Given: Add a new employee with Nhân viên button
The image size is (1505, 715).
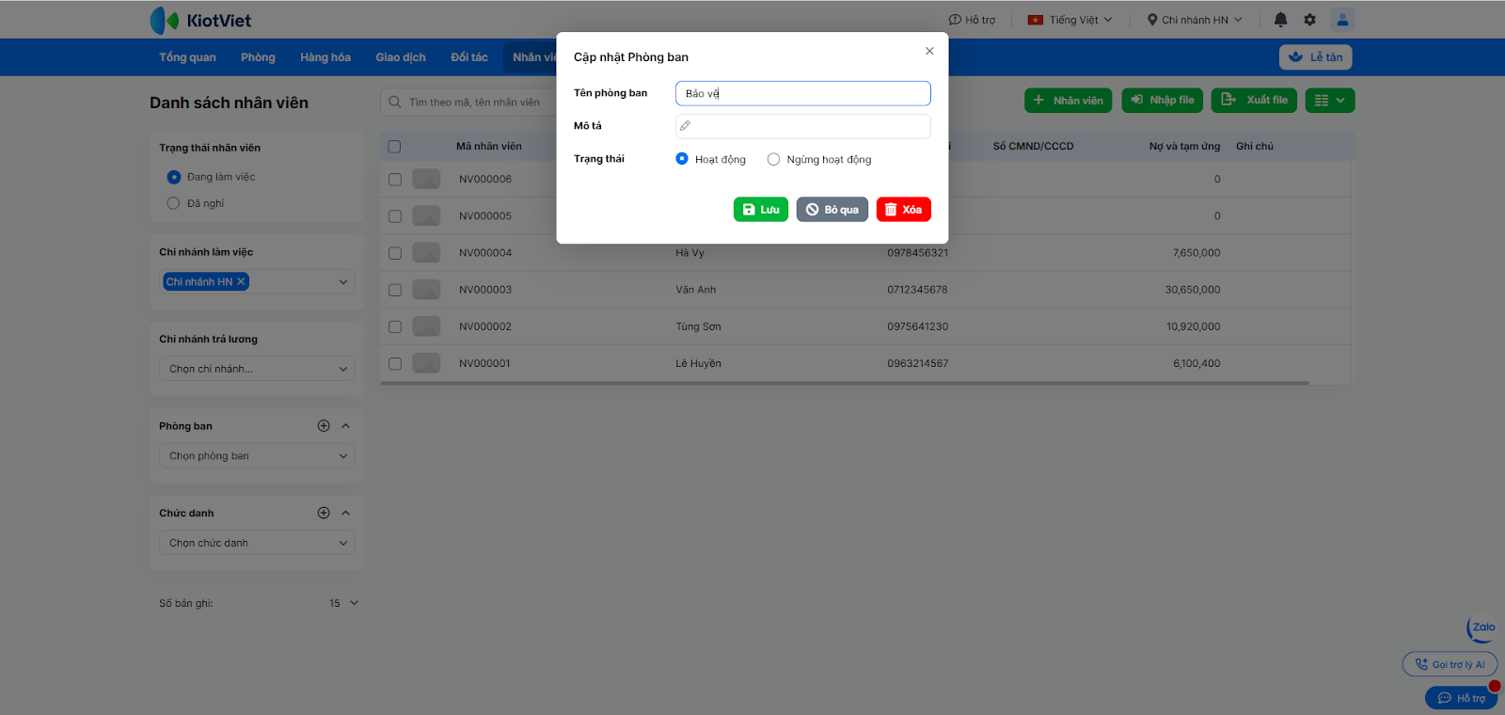Looking at the screenshot, I should click(1069, 101).
